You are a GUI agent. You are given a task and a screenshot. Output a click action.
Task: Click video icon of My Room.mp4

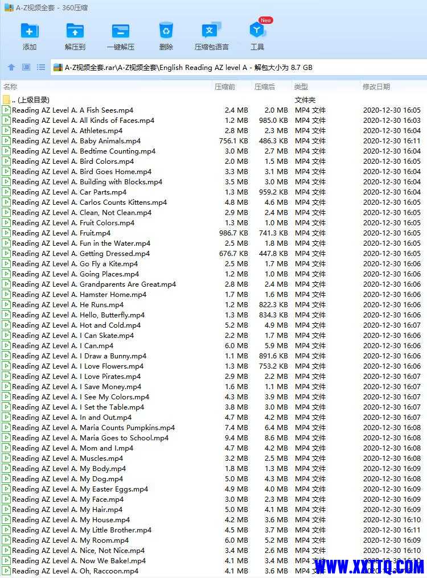[6, 540]
